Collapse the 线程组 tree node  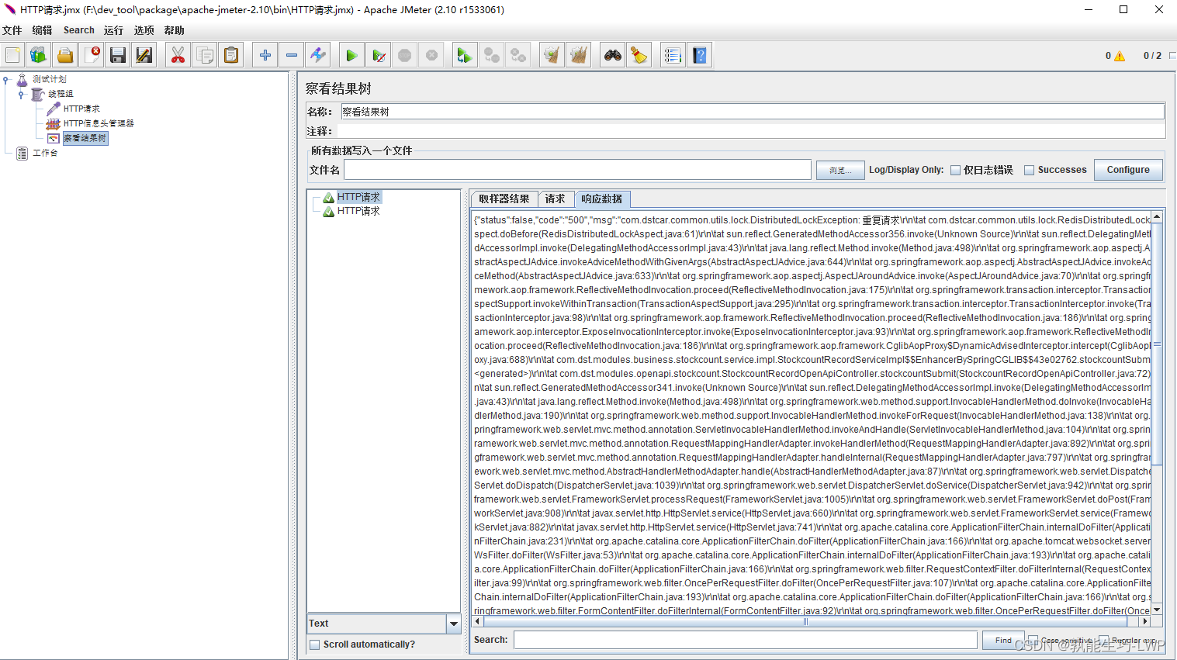coord(21,94)
